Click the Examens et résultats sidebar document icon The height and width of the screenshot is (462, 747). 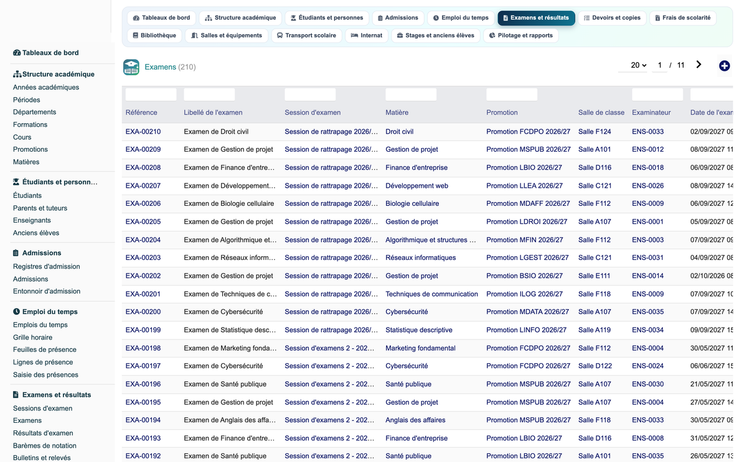tap(16, 395)
